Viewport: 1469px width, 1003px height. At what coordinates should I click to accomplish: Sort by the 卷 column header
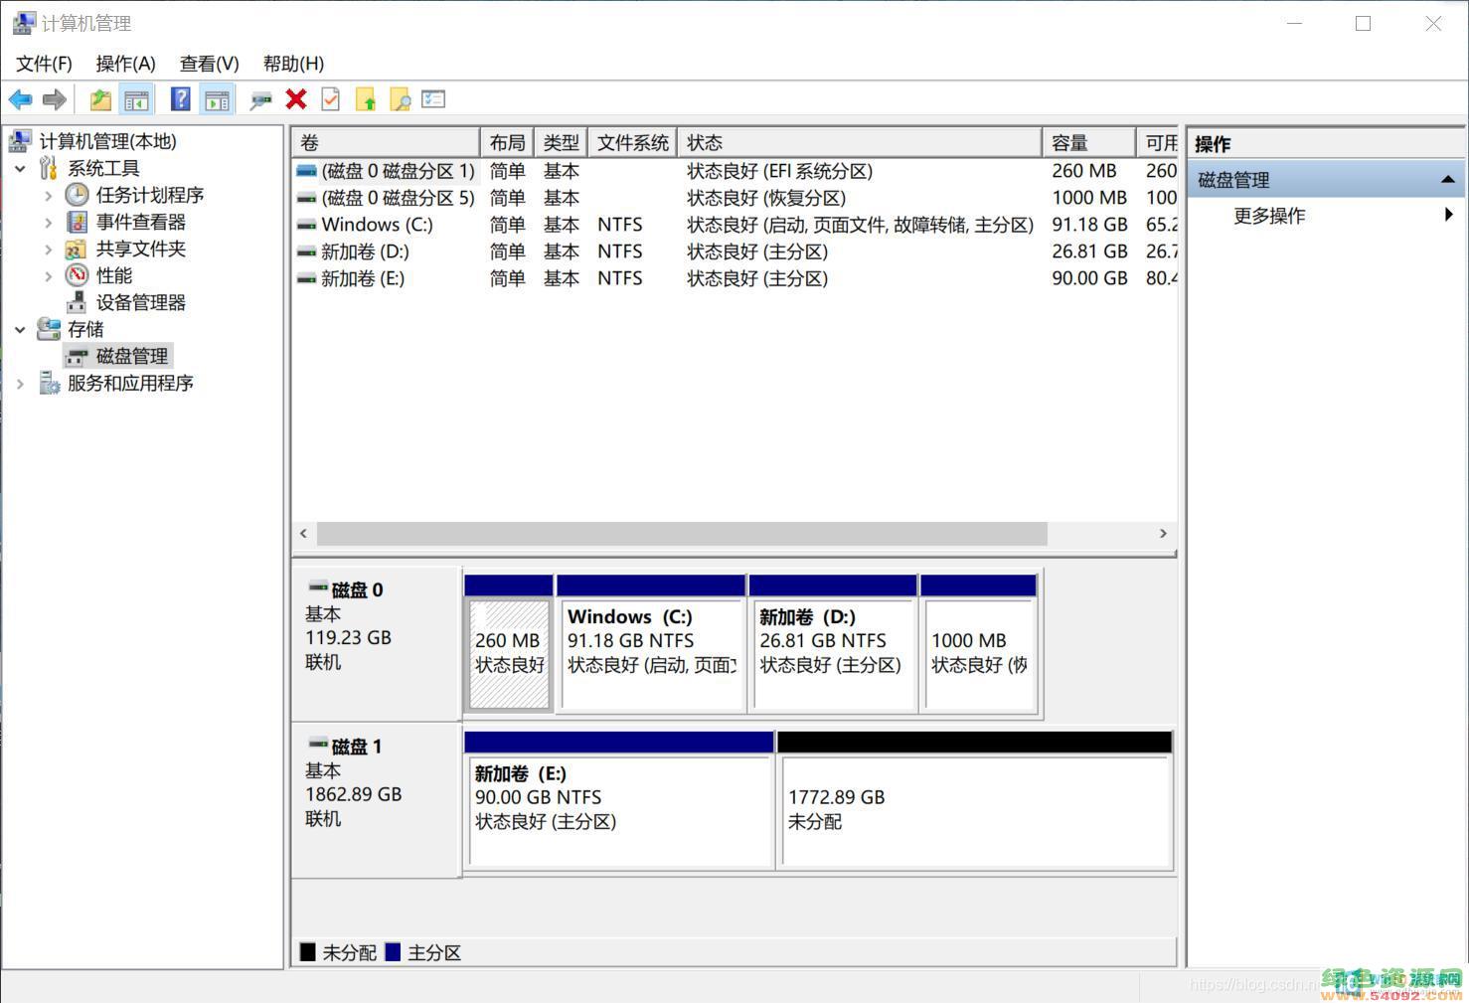tap(386, 142)
